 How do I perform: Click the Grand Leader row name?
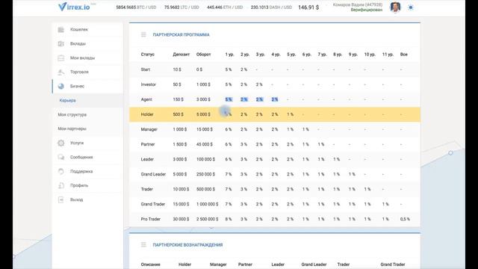click(153, 174)
